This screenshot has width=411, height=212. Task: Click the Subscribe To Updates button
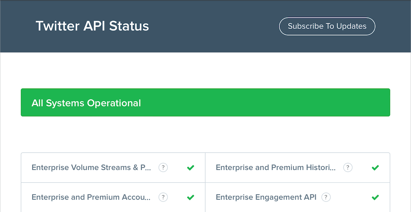click(327, 26)
